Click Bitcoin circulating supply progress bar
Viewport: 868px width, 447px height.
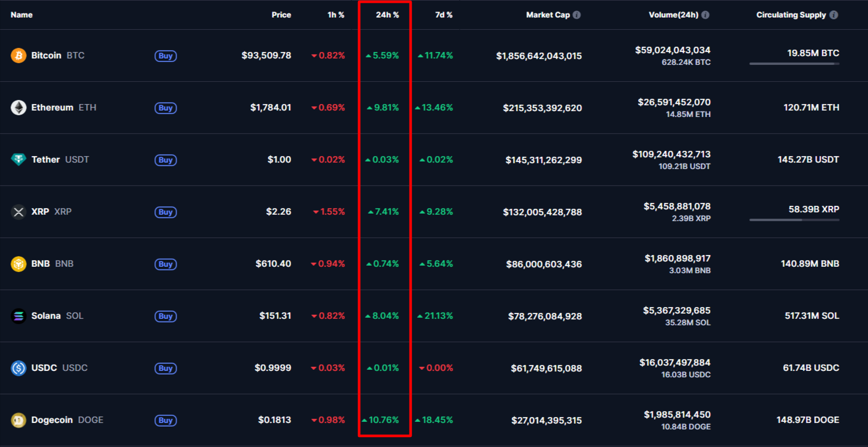pyautogui.click(x=794, y=64)
